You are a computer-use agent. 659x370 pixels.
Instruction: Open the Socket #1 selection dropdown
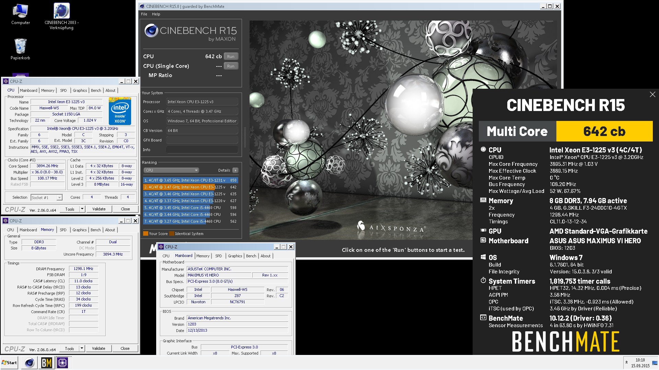tap(46, 198)
